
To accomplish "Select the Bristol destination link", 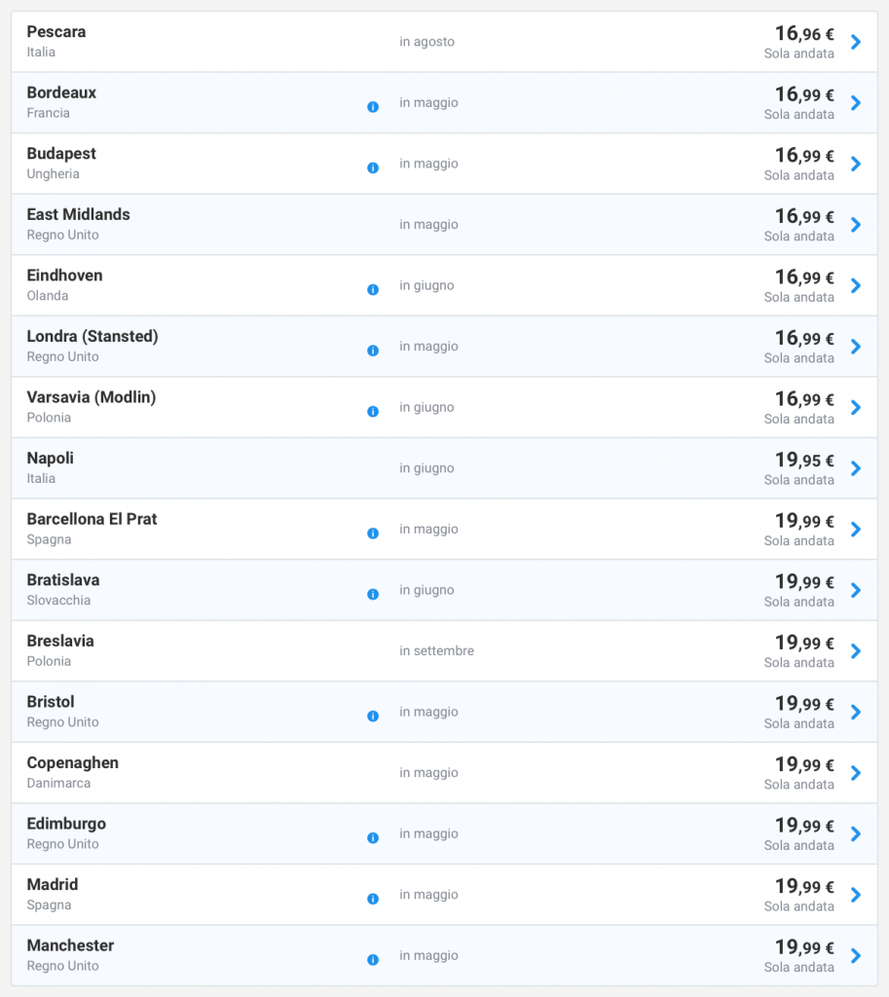I will [x=51, y=702].
